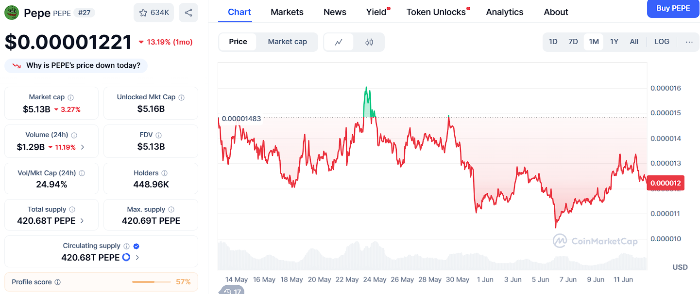Click Max. supply info icon
This screenshot has height=294, width=700.
click(x=171, y=210)
